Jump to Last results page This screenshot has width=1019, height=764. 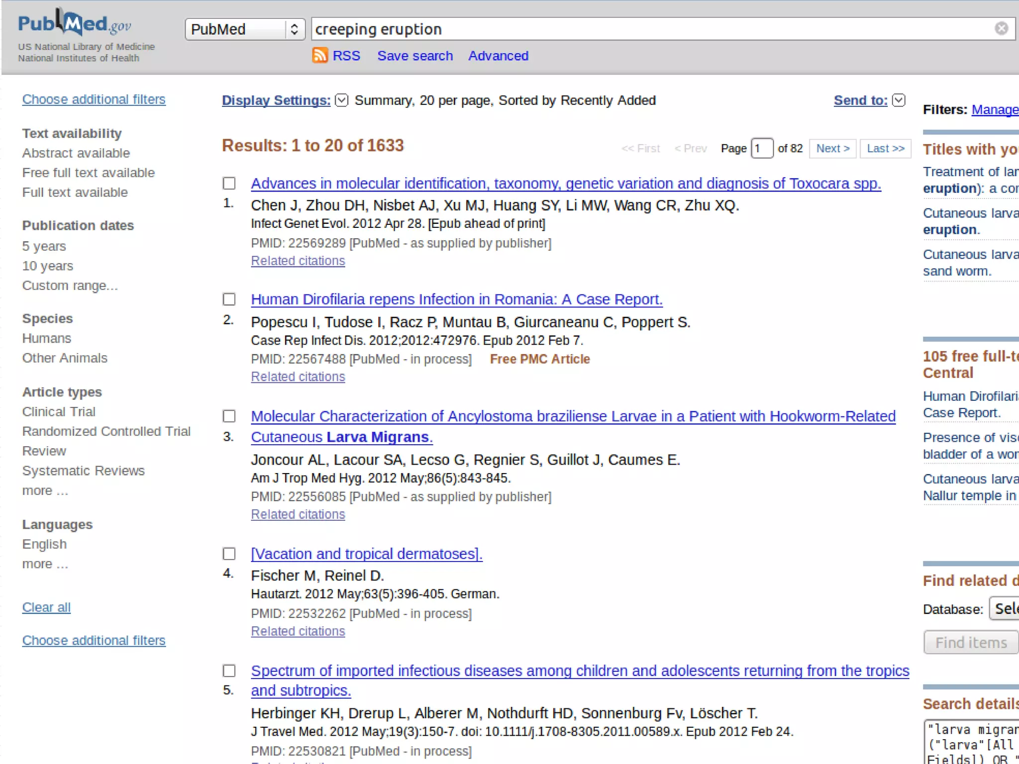tap(885, 149)
